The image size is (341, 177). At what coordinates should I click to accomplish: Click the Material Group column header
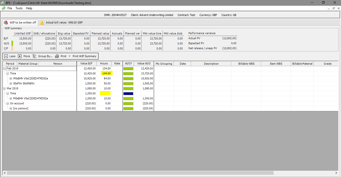tap(28, 64)
